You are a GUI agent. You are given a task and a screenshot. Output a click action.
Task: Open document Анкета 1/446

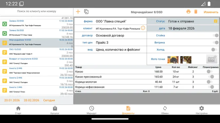[36, 90]
